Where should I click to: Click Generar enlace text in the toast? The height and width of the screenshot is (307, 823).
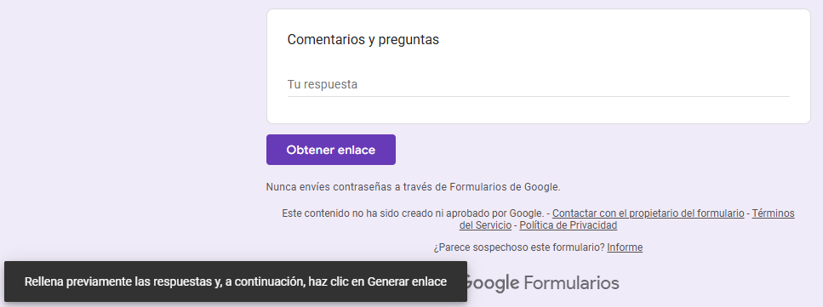[x=407, y=281]
